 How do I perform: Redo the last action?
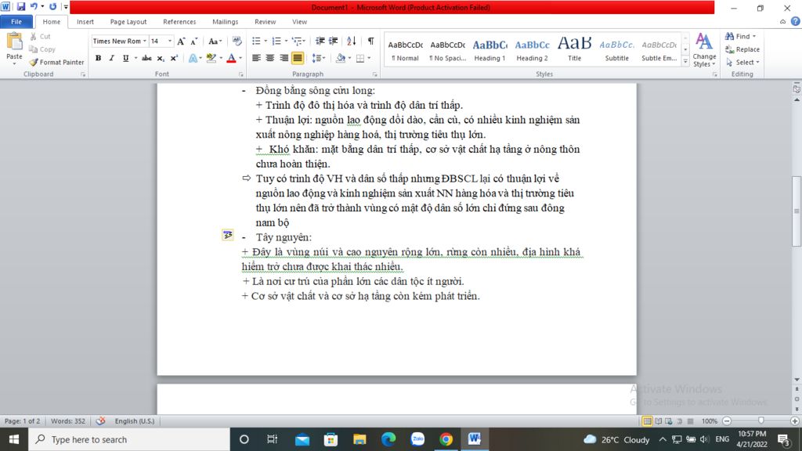pos(52,6)
